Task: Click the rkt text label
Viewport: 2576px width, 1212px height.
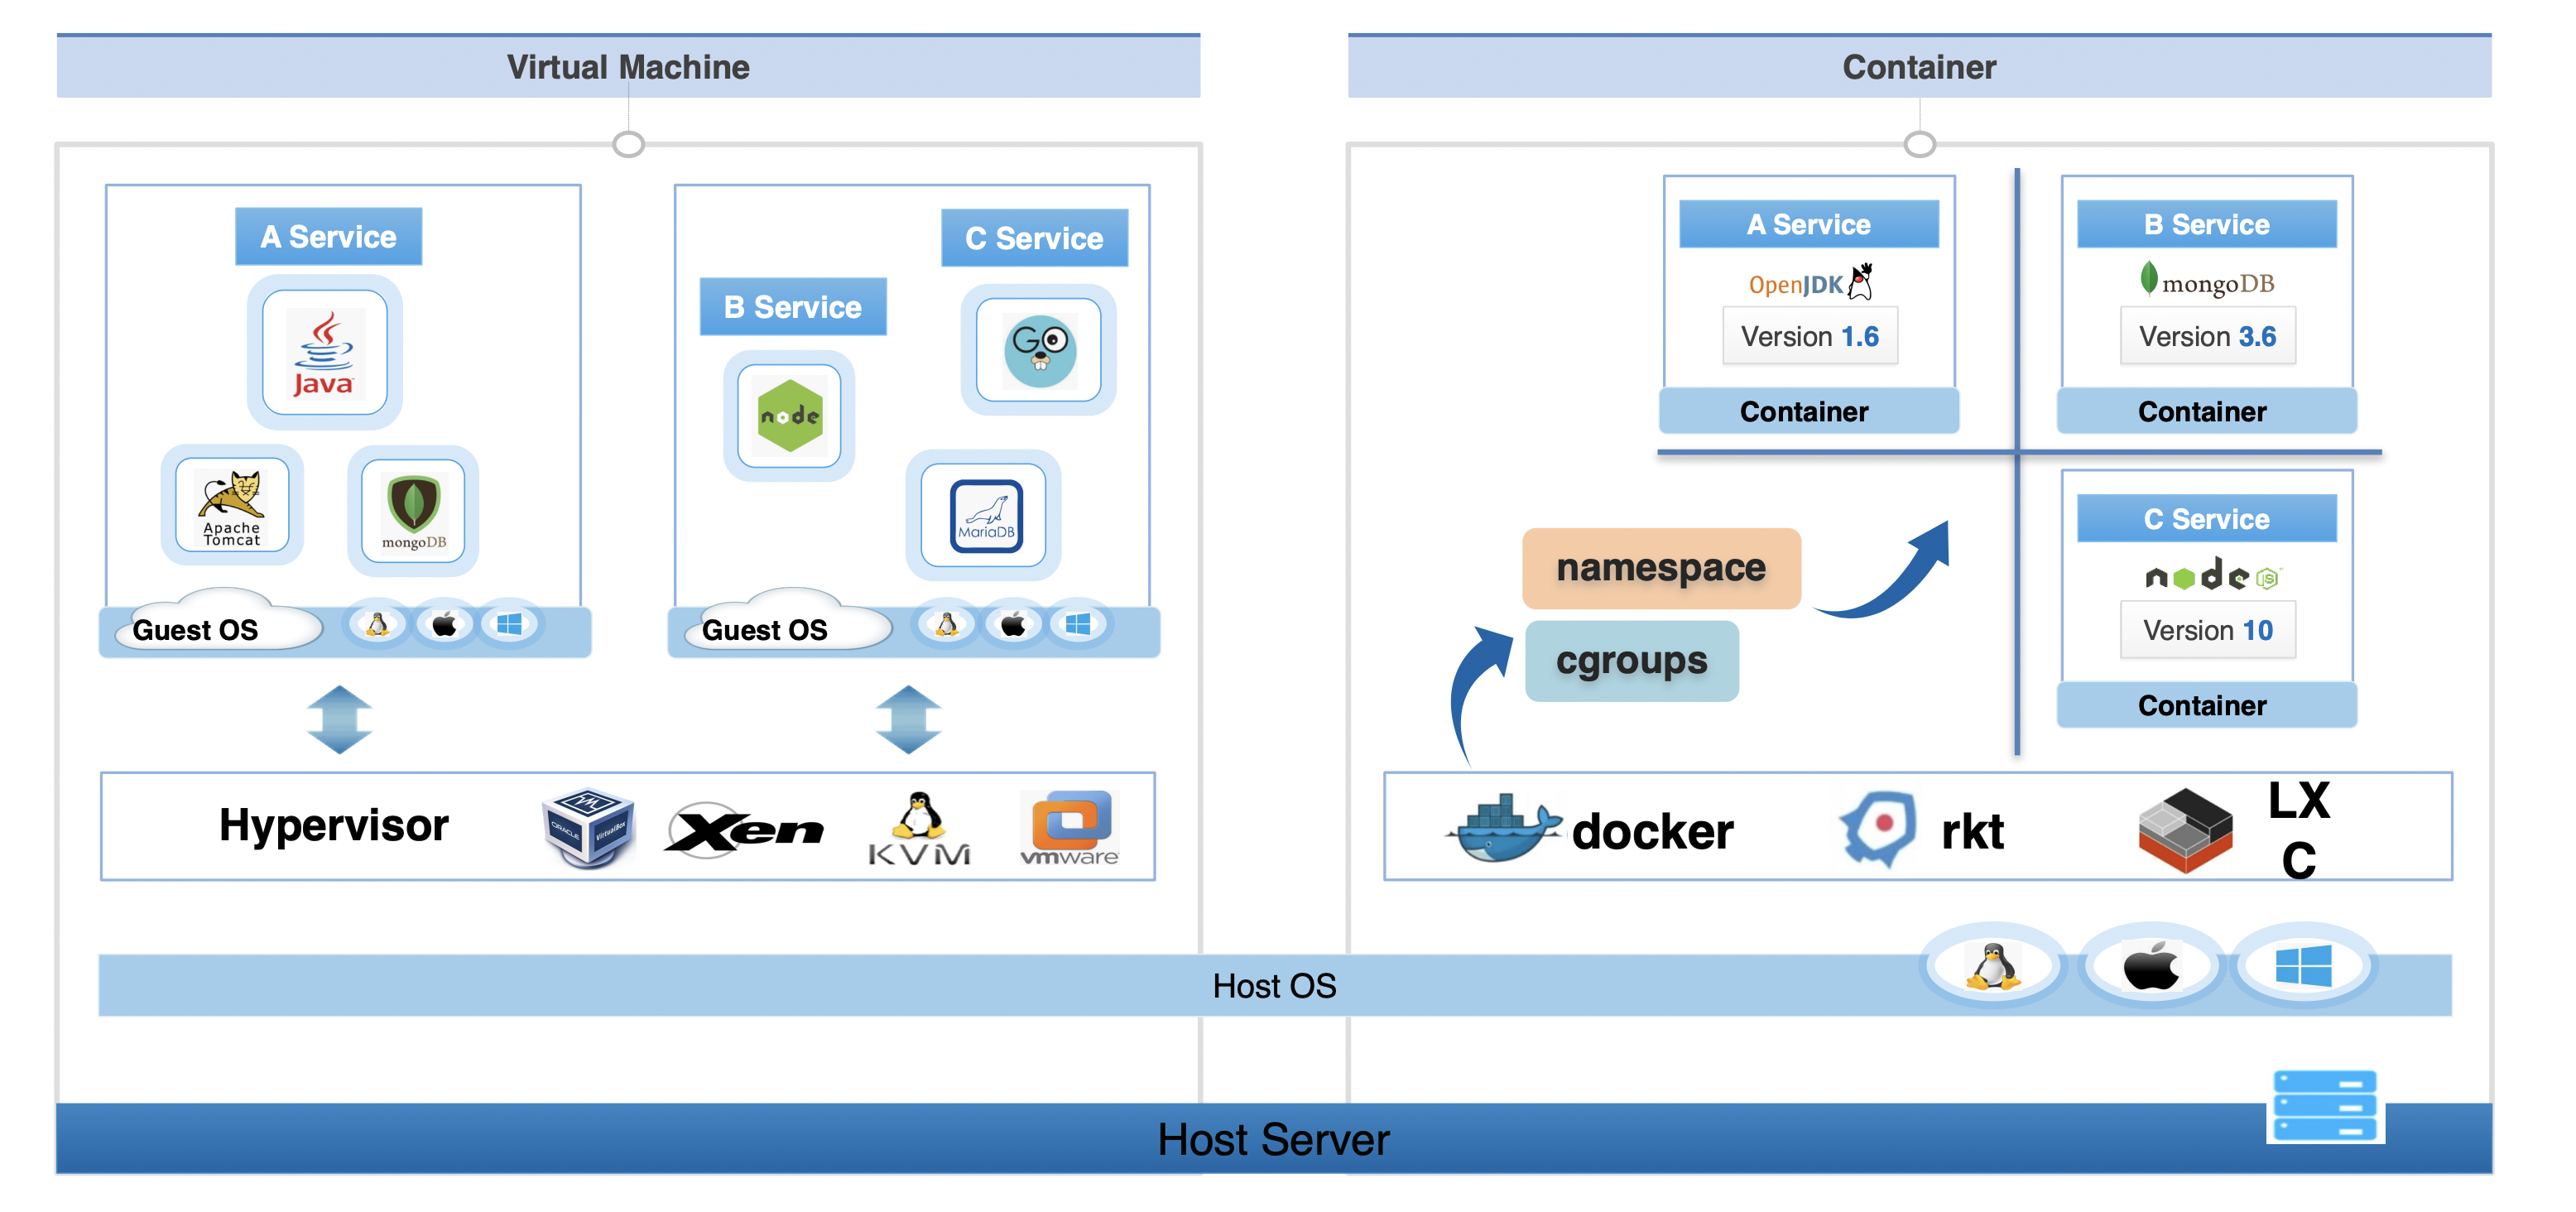Action: 1972,831
